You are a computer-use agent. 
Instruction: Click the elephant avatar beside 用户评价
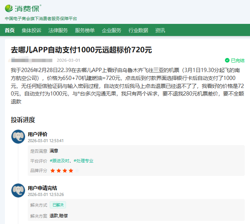pos(18,137)
